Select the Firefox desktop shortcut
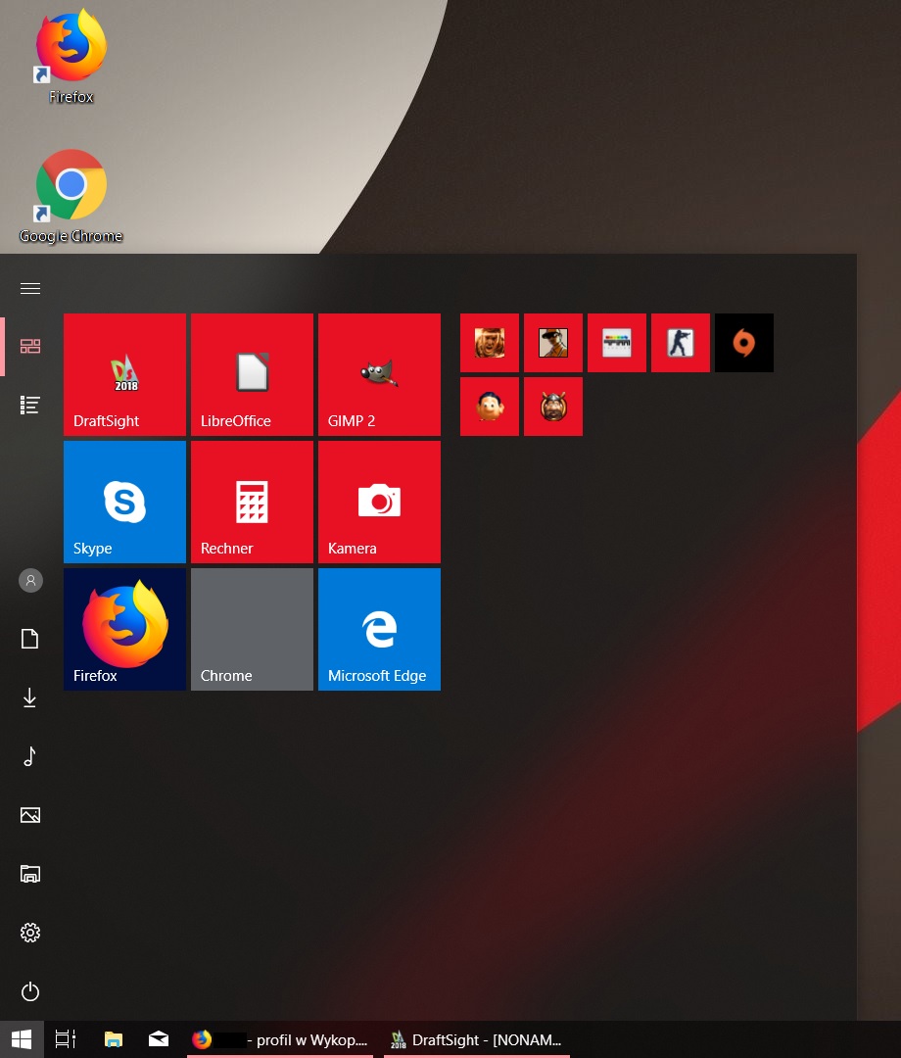The height and width of the screenshot is (1058, 901). pos(71,57)
